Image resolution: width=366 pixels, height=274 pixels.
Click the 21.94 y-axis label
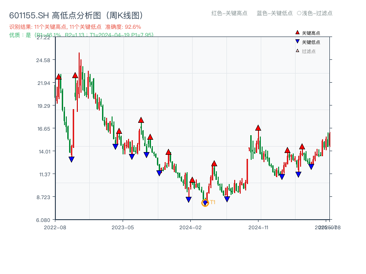click(43, 83)
